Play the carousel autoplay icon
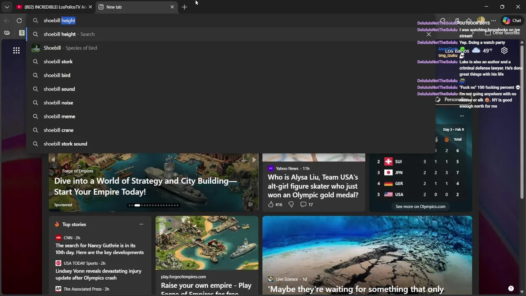 [250, 204]
